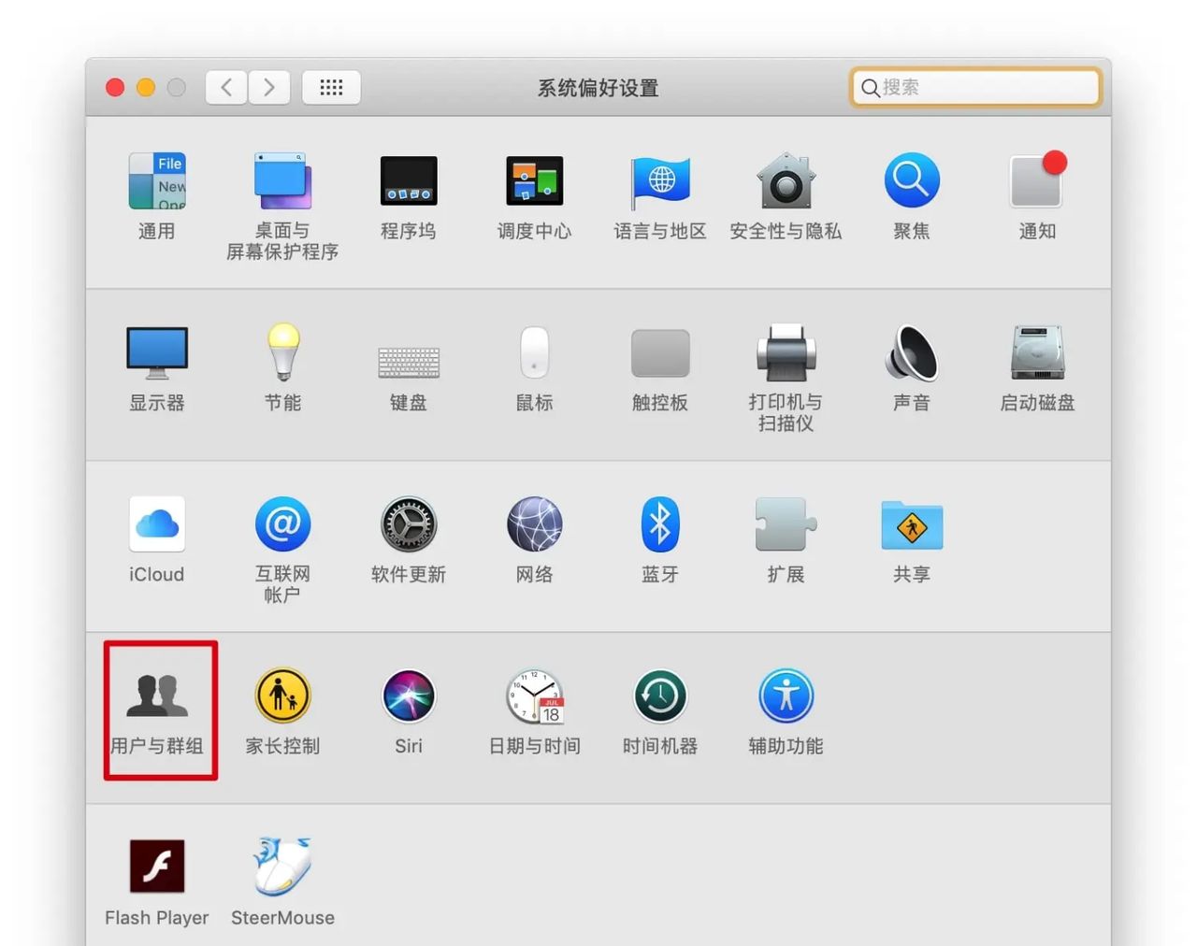The width and height of the screenshot is (1197, 946).
Task: Open 辅助功能 accessibility options
Action: click(x=786, y=696)
